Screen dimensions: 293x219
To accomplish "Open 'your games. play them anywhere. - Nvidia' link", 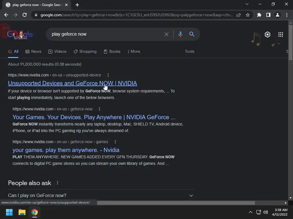I will [x=66, y=150].
